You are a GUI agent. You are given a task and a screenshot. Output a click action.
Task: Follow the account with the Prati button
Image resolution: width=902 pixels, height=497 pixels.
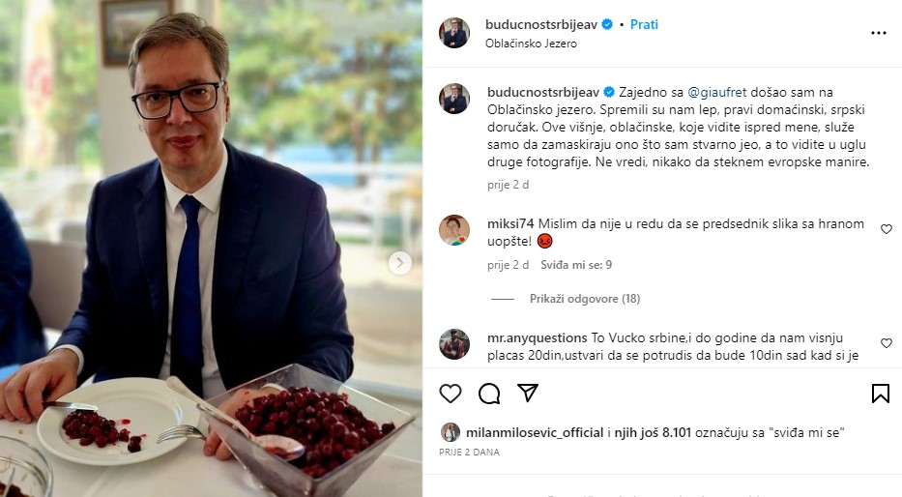click(644, 24)
